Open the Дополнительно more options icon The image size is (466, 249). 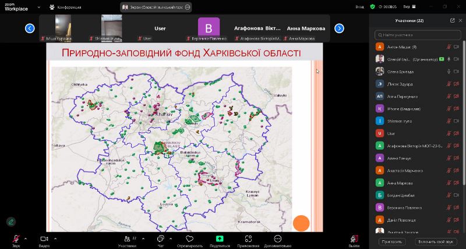pos(278,239)
